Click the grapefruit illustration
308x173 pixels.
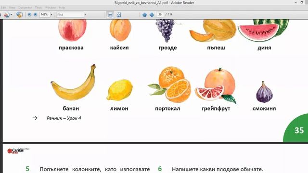pyautogui.click(x=216, y=86)
